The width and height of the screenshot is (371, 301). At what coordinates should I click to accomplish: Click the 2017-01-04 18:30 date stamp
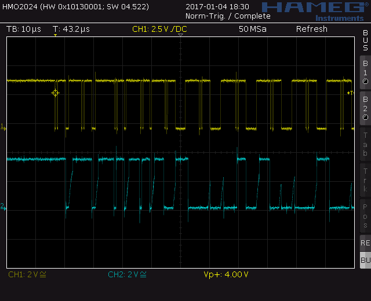point(217,6)
